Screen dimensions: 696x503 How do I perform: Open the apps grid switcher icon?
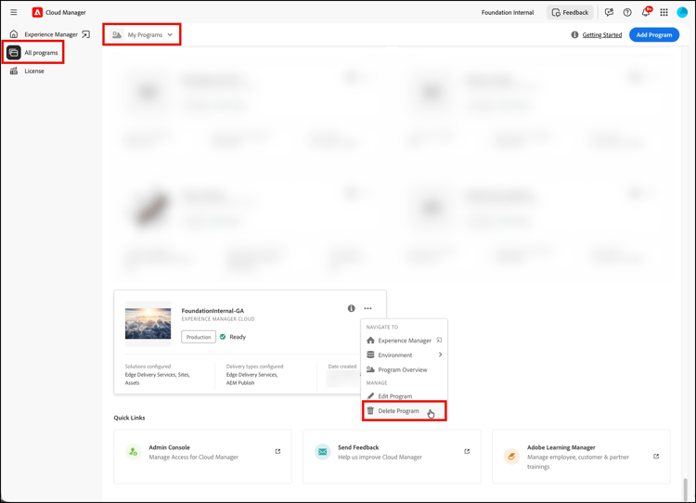point(664,12)
